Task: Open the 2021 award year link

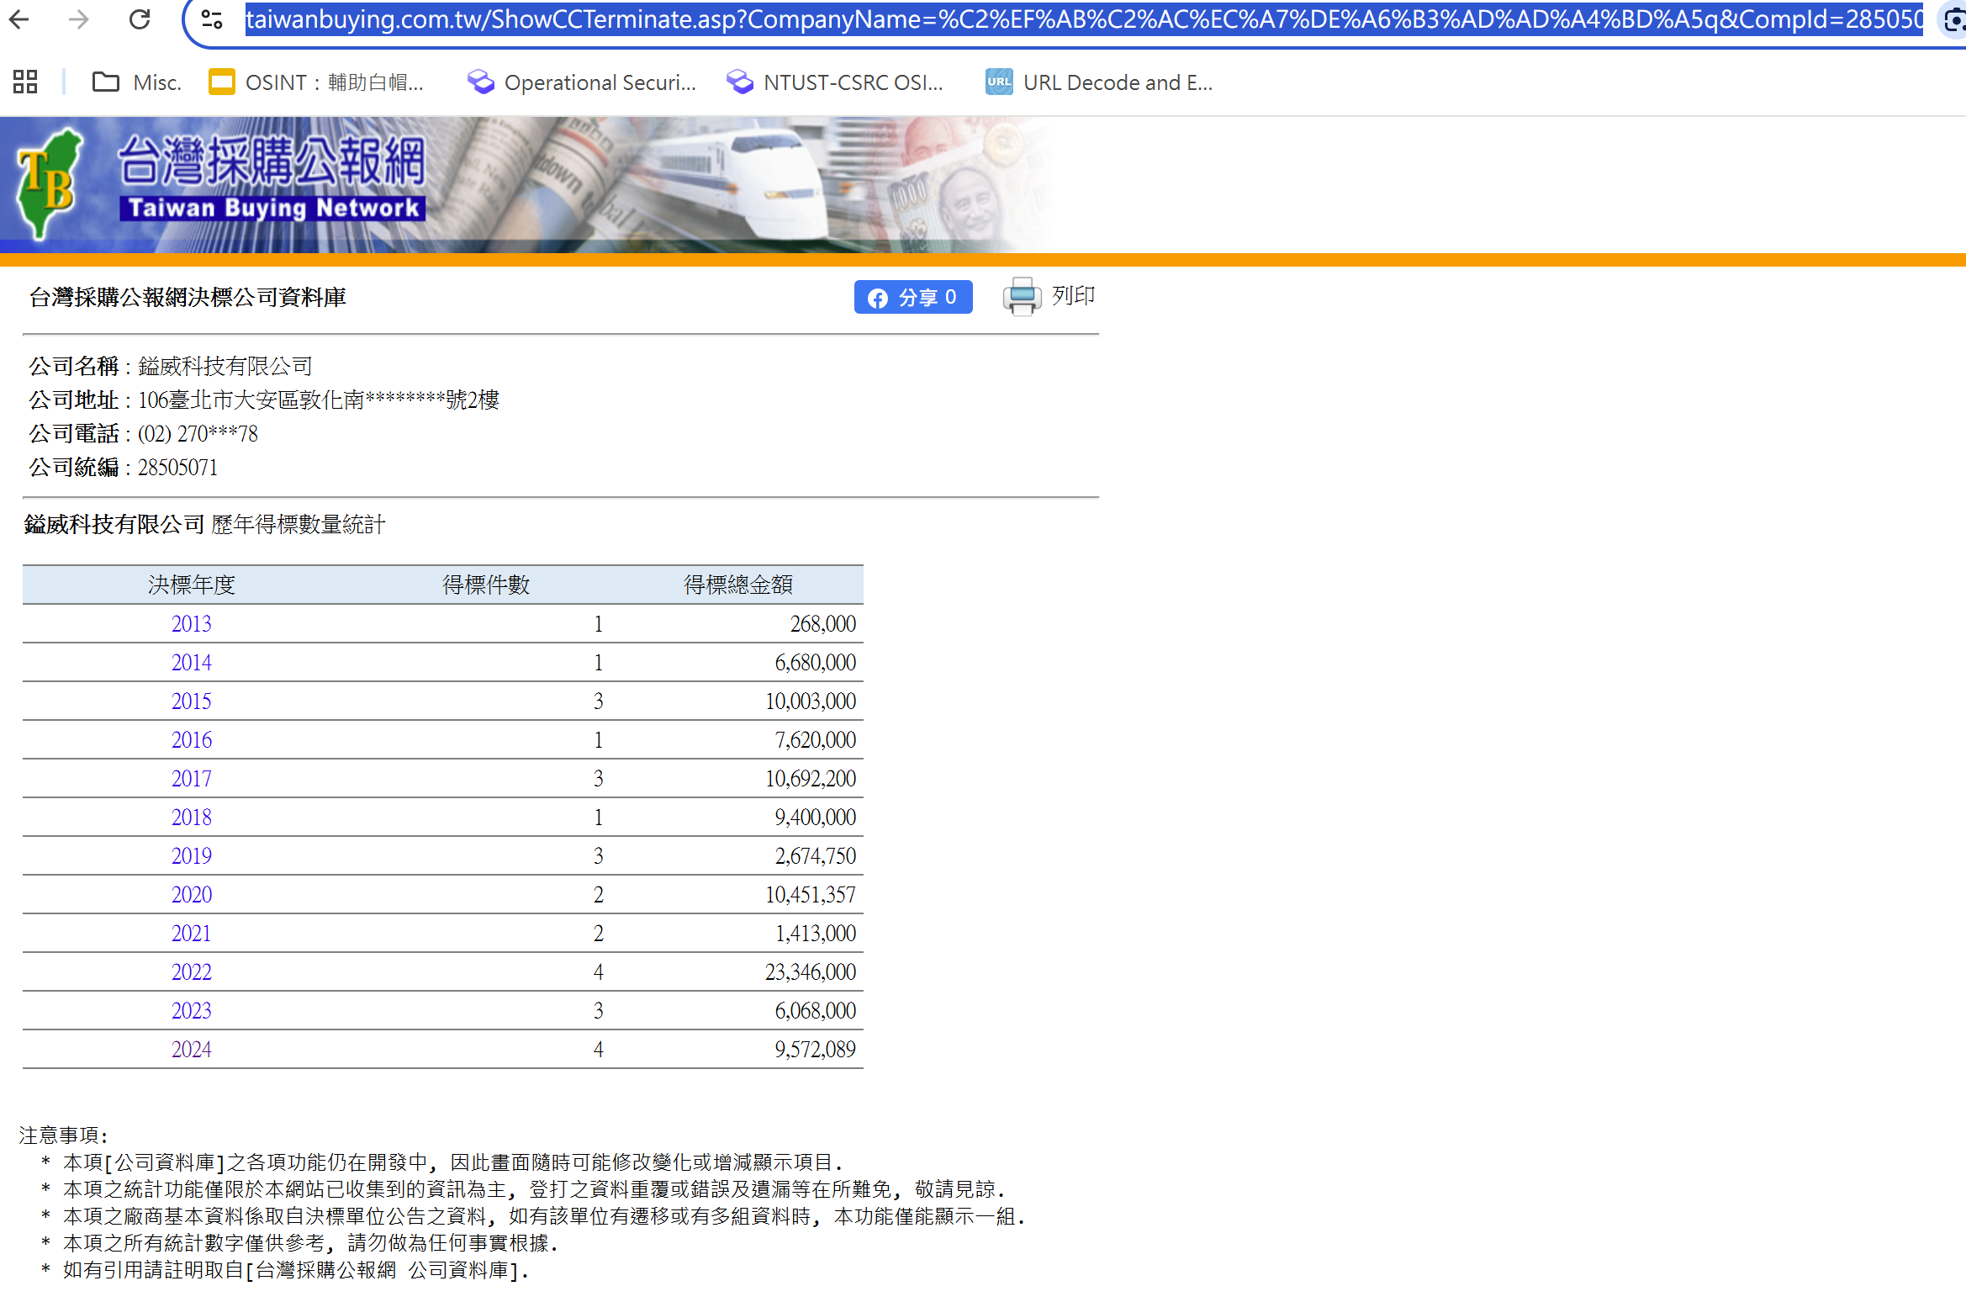Action: coord(192,934)
